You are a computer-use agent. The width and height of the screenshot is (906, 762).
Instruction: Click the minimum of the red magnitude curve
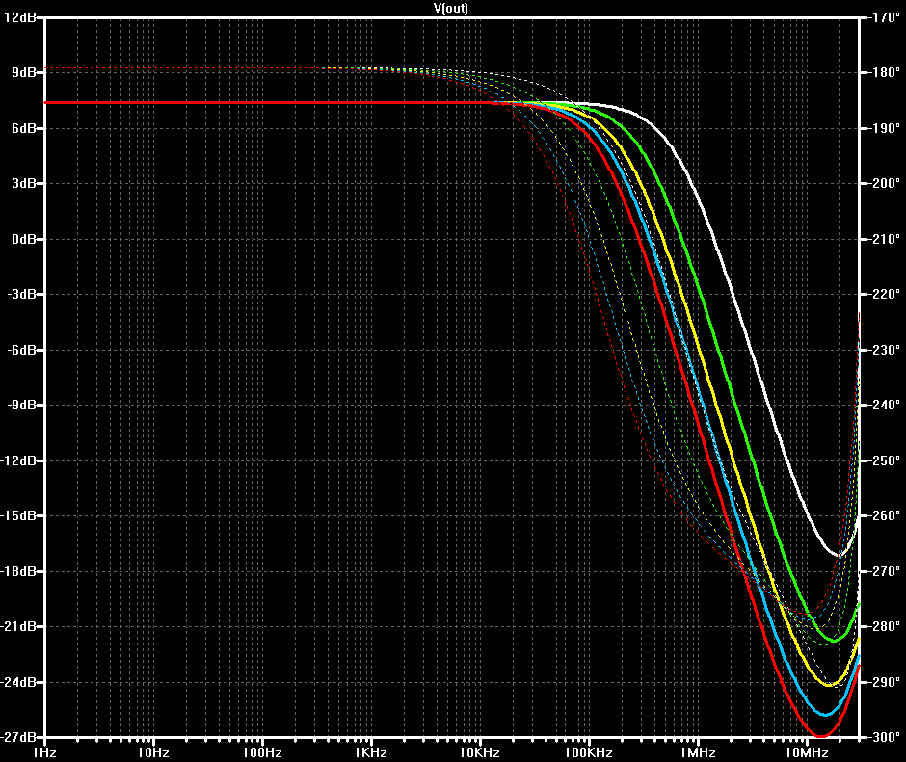(x=821, y=735)
